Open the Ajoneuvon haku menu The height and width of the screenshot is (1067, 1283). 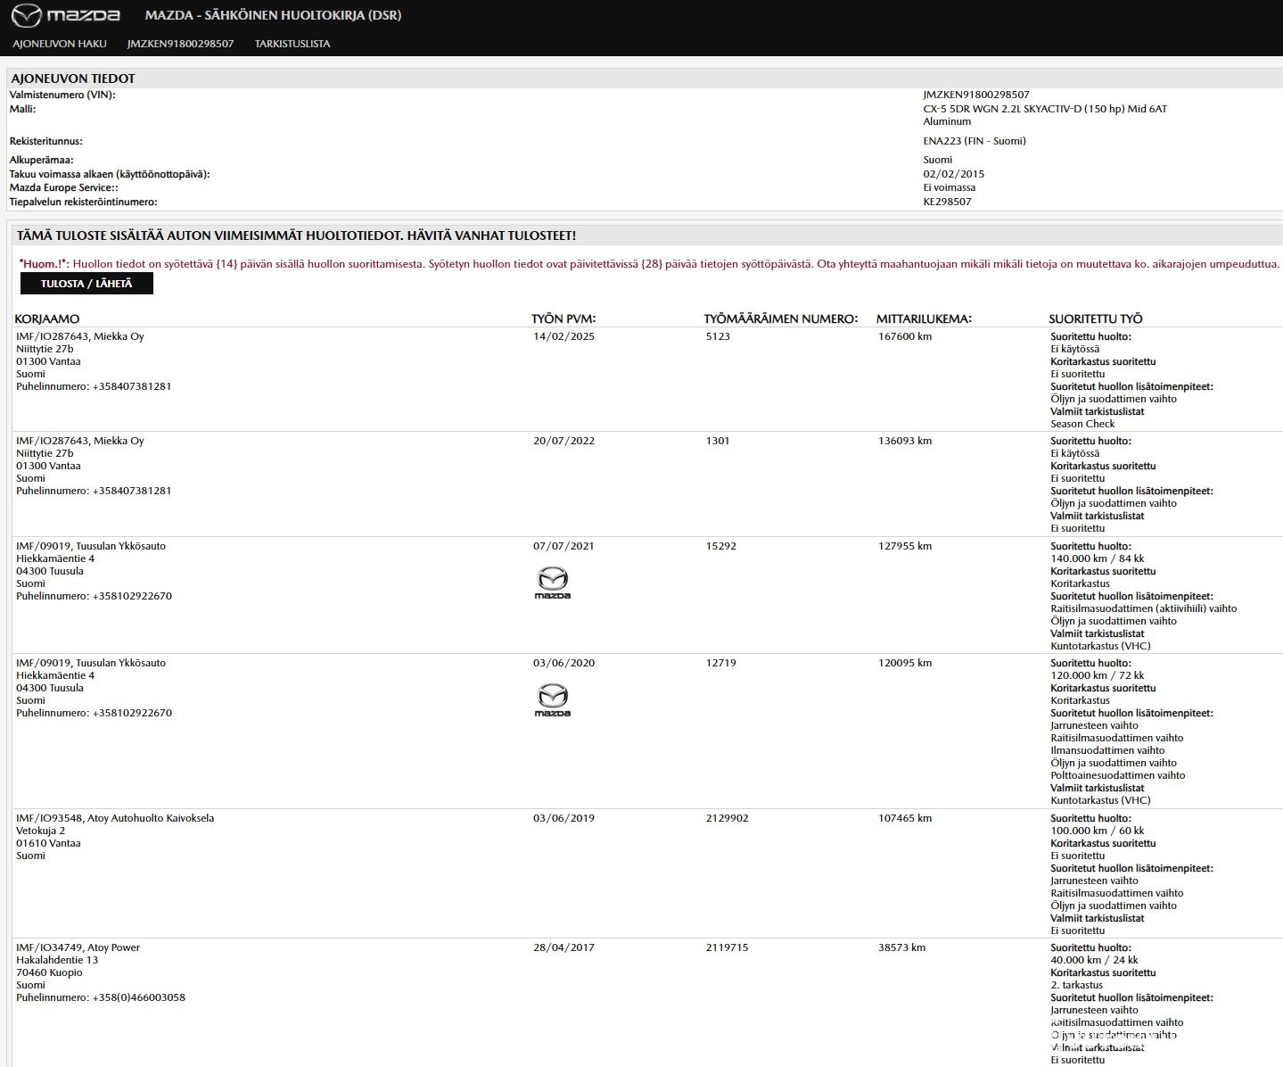click(60, 44)
